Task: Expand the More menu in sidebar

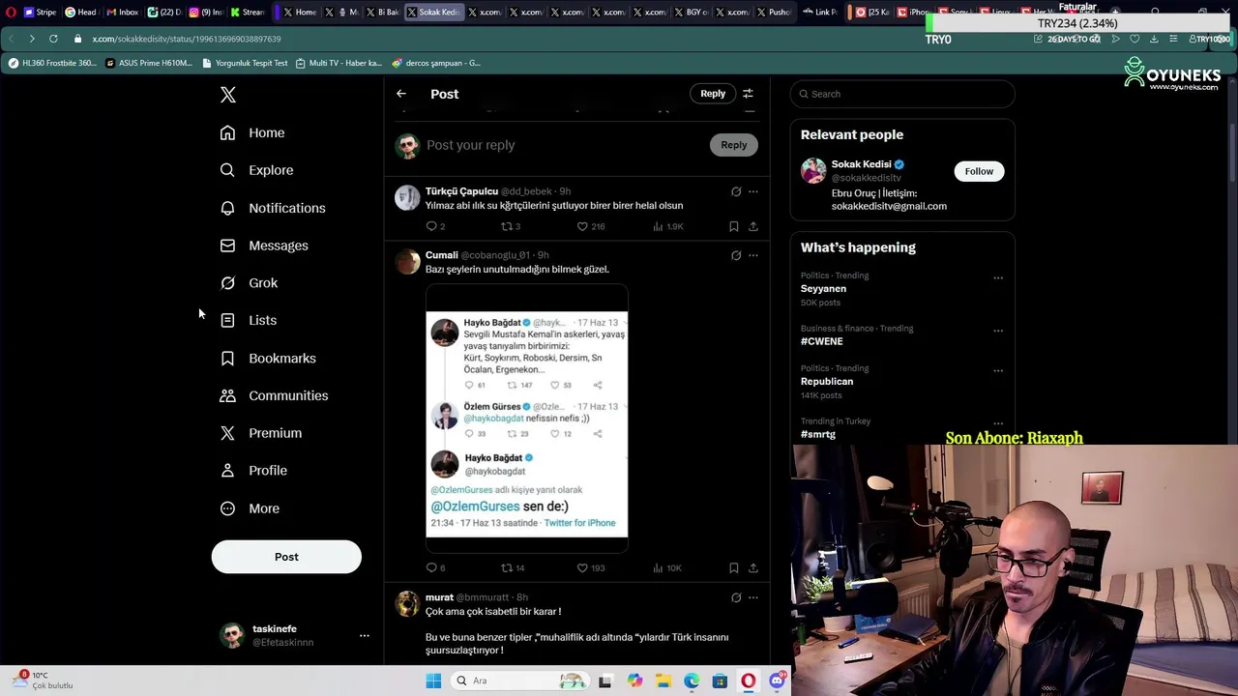Action: (250, 508)
